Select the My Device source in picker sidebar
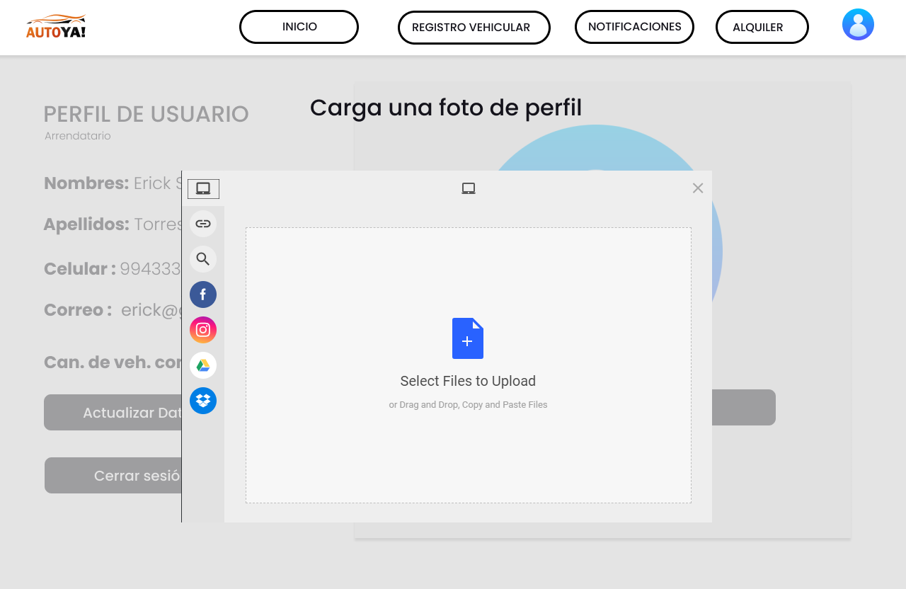This screenshot has height=589, width=906. pyautogui.click(x=203, y=189)
